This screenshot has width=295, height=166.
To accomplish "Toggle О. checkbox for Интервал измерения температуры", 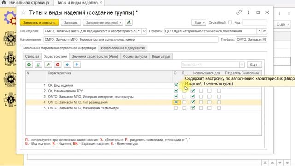I will coord(176,96).
